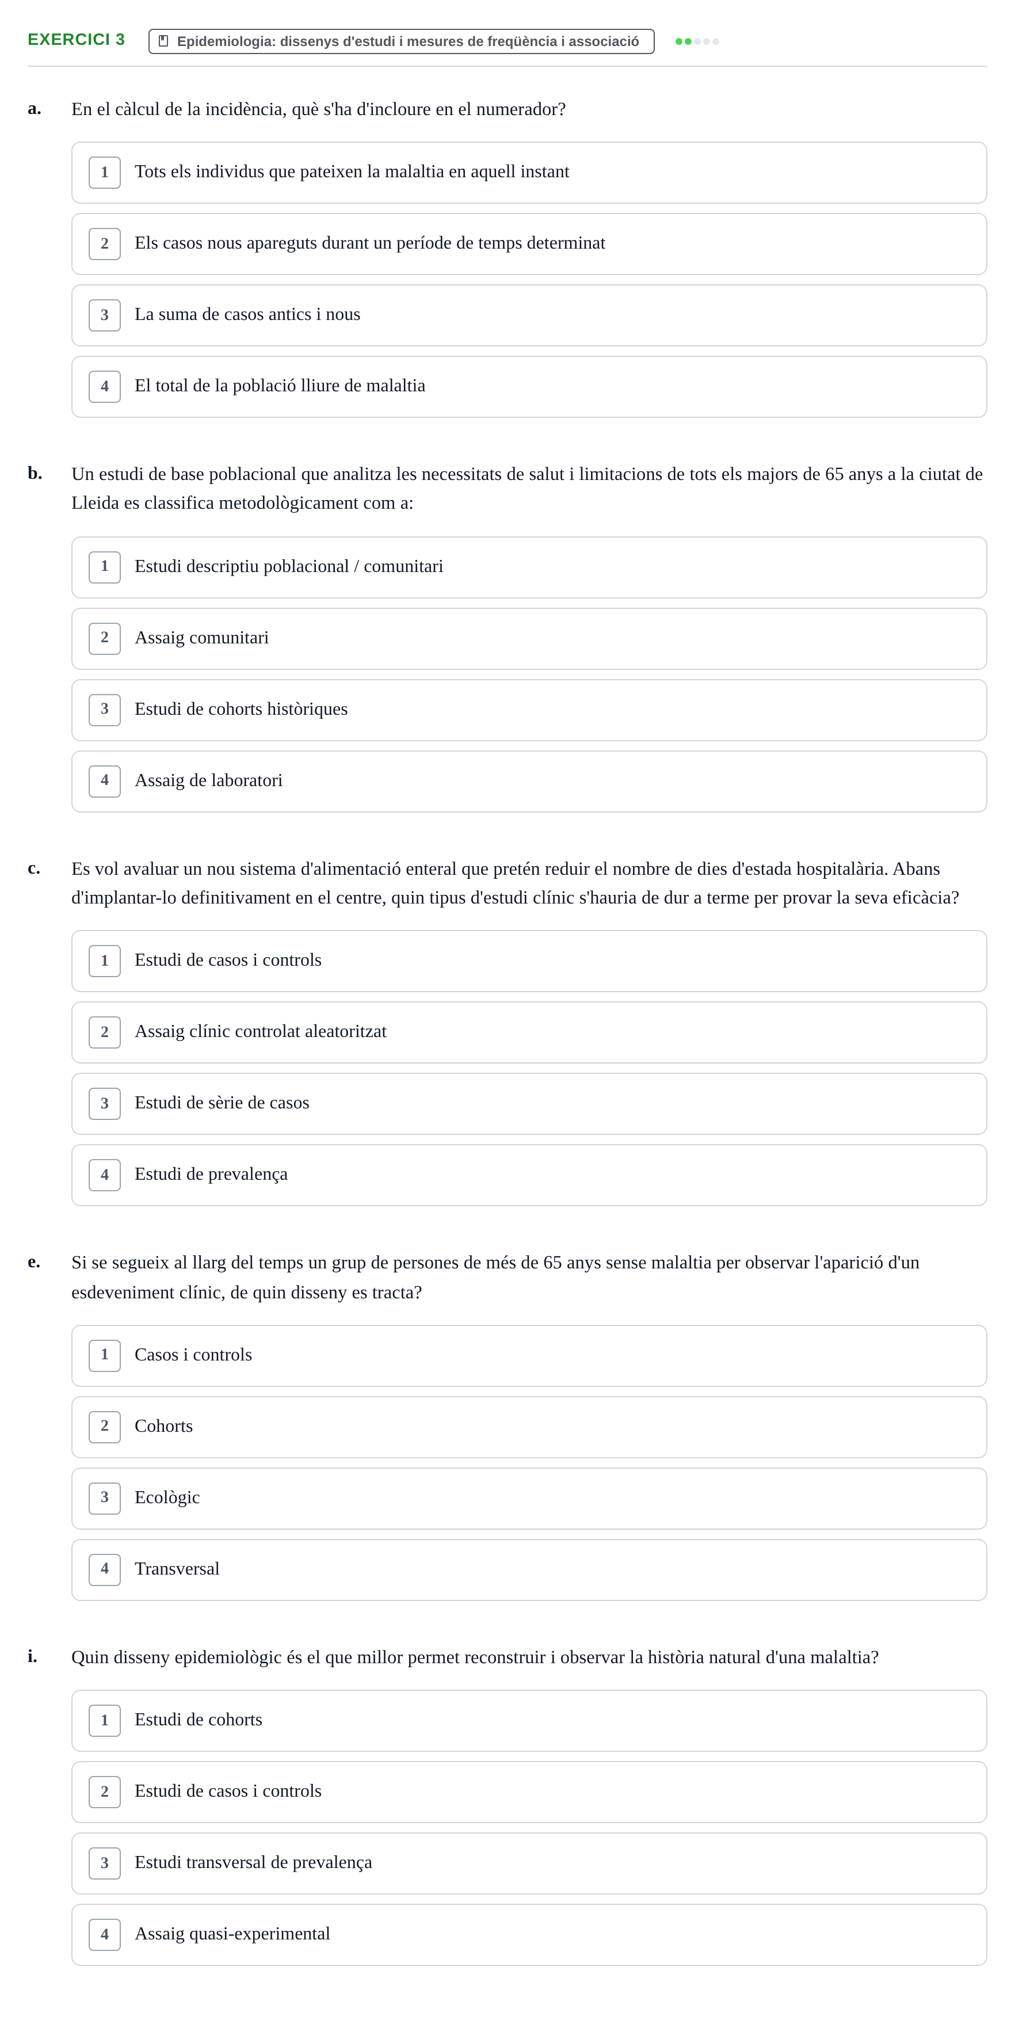The width and height of the screenshot is (1015, 2020).
Task: Select 'El total de la població lliure de malaltia'
Action: tap(529, 387)
